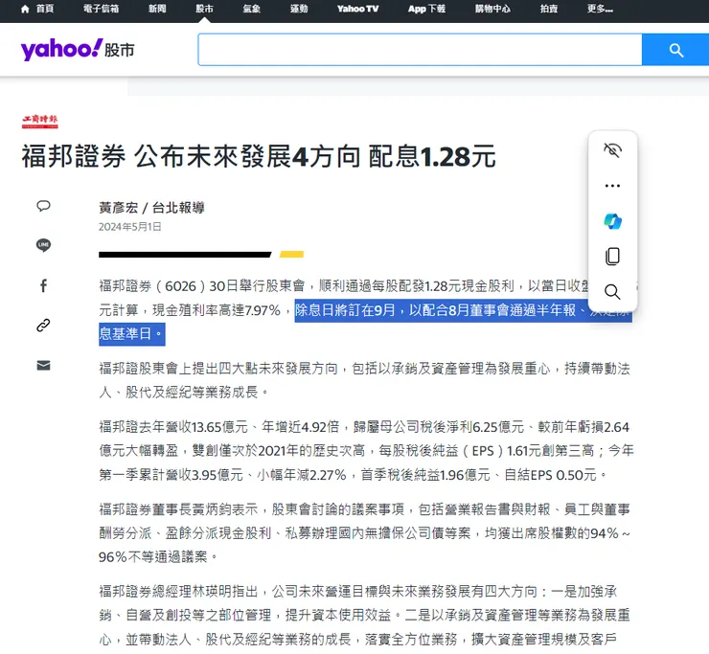Screen dimensions: 709x654
Task: Click the blue search button
Action: pyautogui.click(x=675, y=50)
